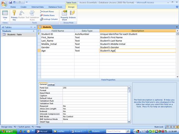Click the Save icon in Quick Access Toolbar
The height and width of the screenshot is (134, 179).
[11, 2]
